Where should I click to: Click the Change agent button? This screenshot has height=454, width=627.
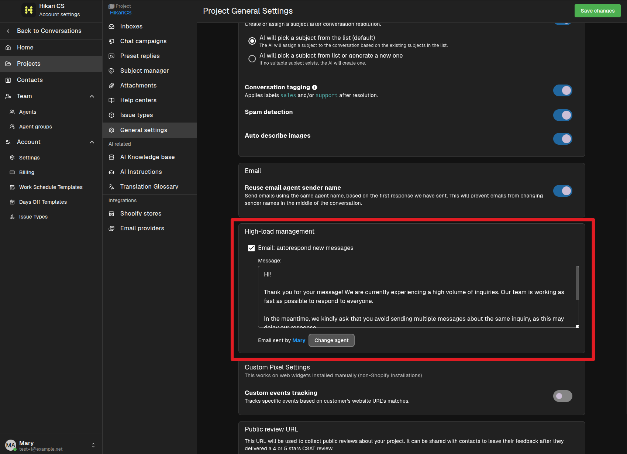331,340
